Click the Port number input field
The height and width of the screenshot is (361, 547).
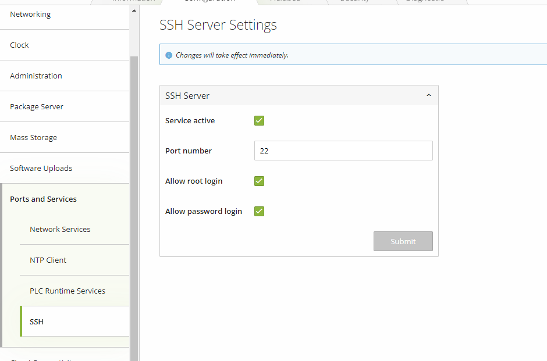[343, 151]
